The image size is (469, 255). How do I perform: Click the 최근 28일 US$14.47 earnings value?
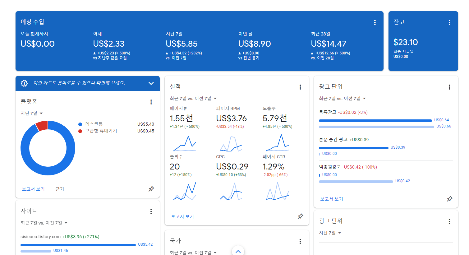click(x=329, y=44)
